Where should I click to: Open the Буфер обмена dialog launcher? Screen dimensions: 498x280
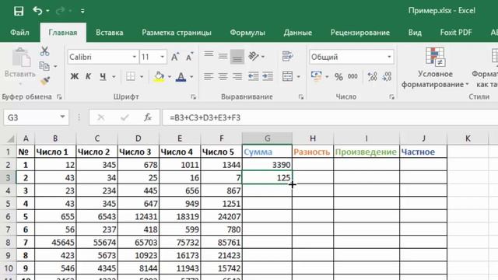pos(59,97)
